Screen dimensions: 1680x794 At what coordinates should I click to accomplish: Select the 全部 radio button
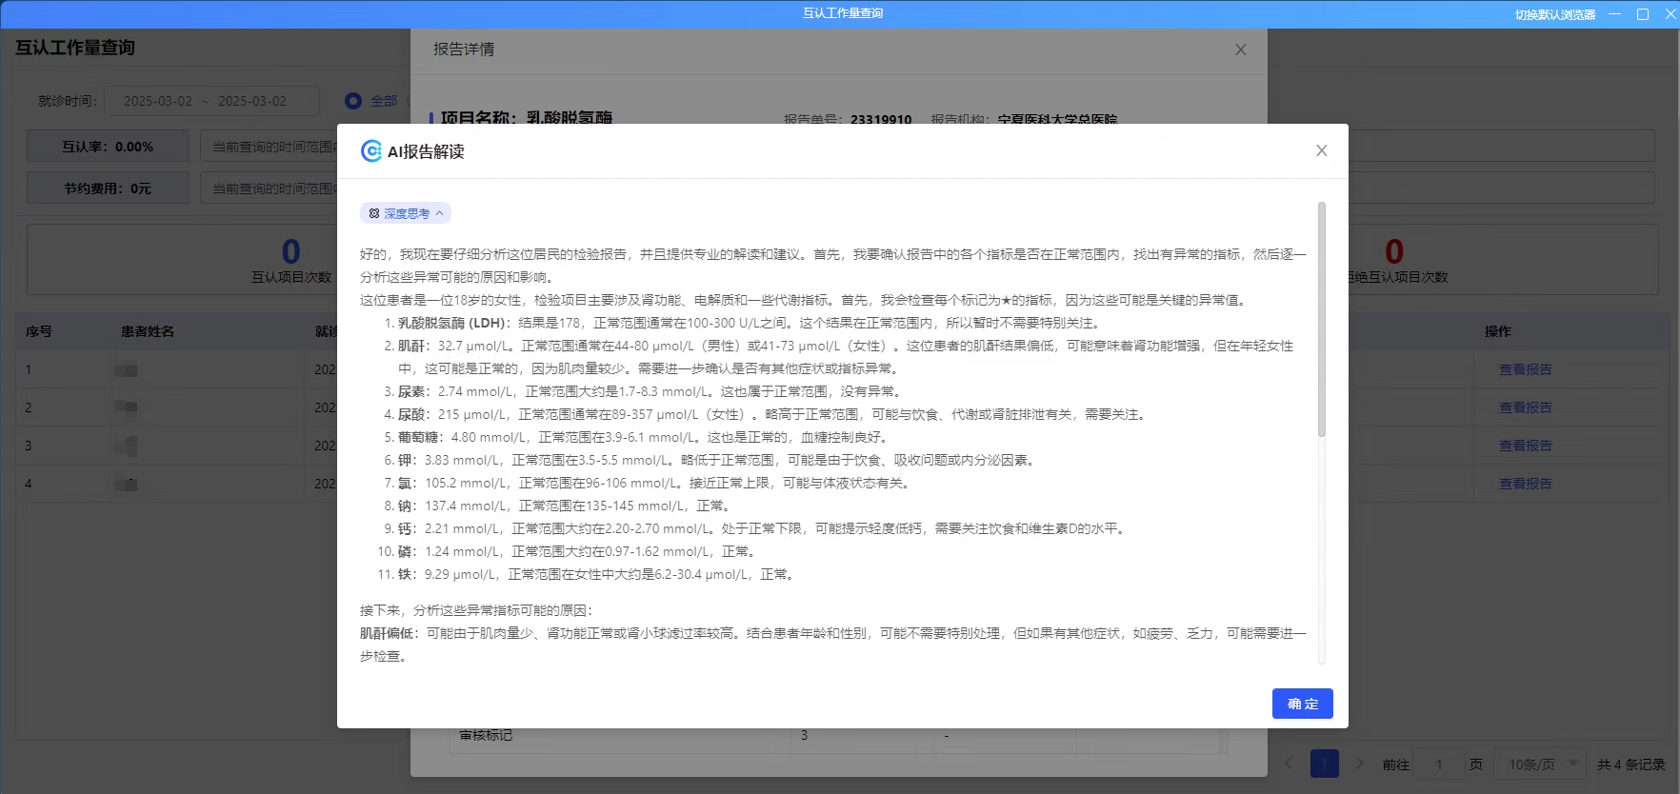tap(353, 101)
